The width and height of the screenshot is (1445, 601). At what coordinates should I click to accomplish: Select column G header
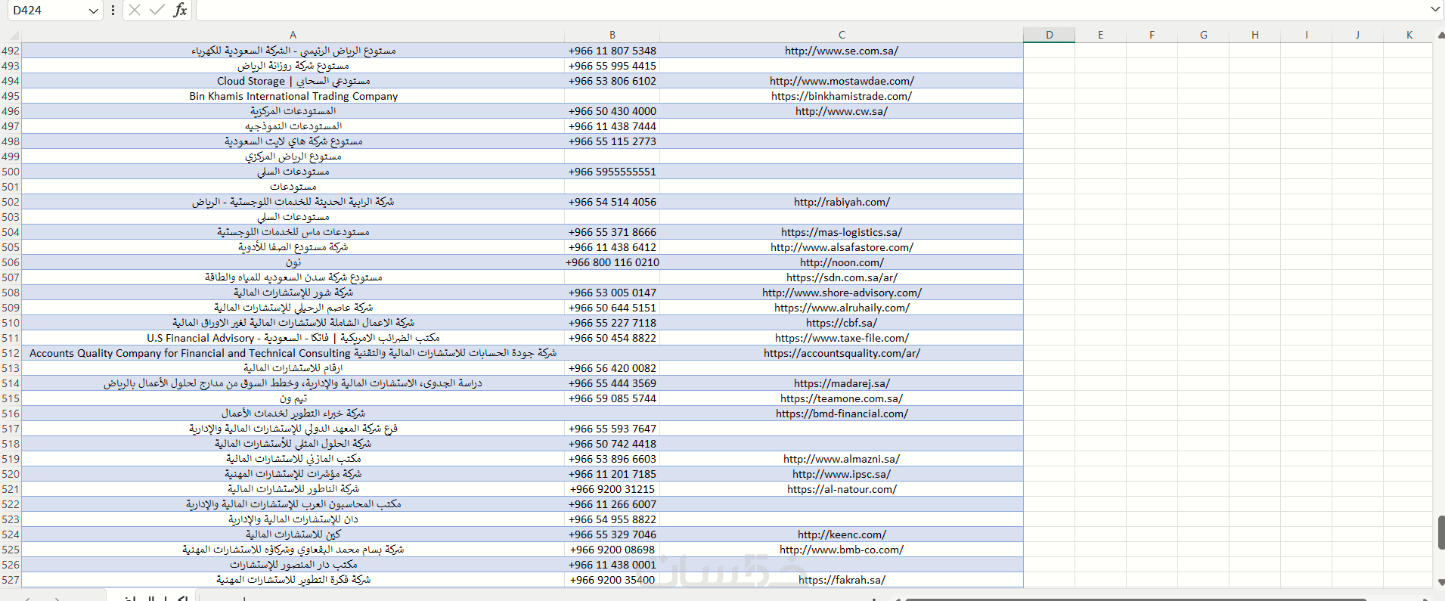point(1203,35)
